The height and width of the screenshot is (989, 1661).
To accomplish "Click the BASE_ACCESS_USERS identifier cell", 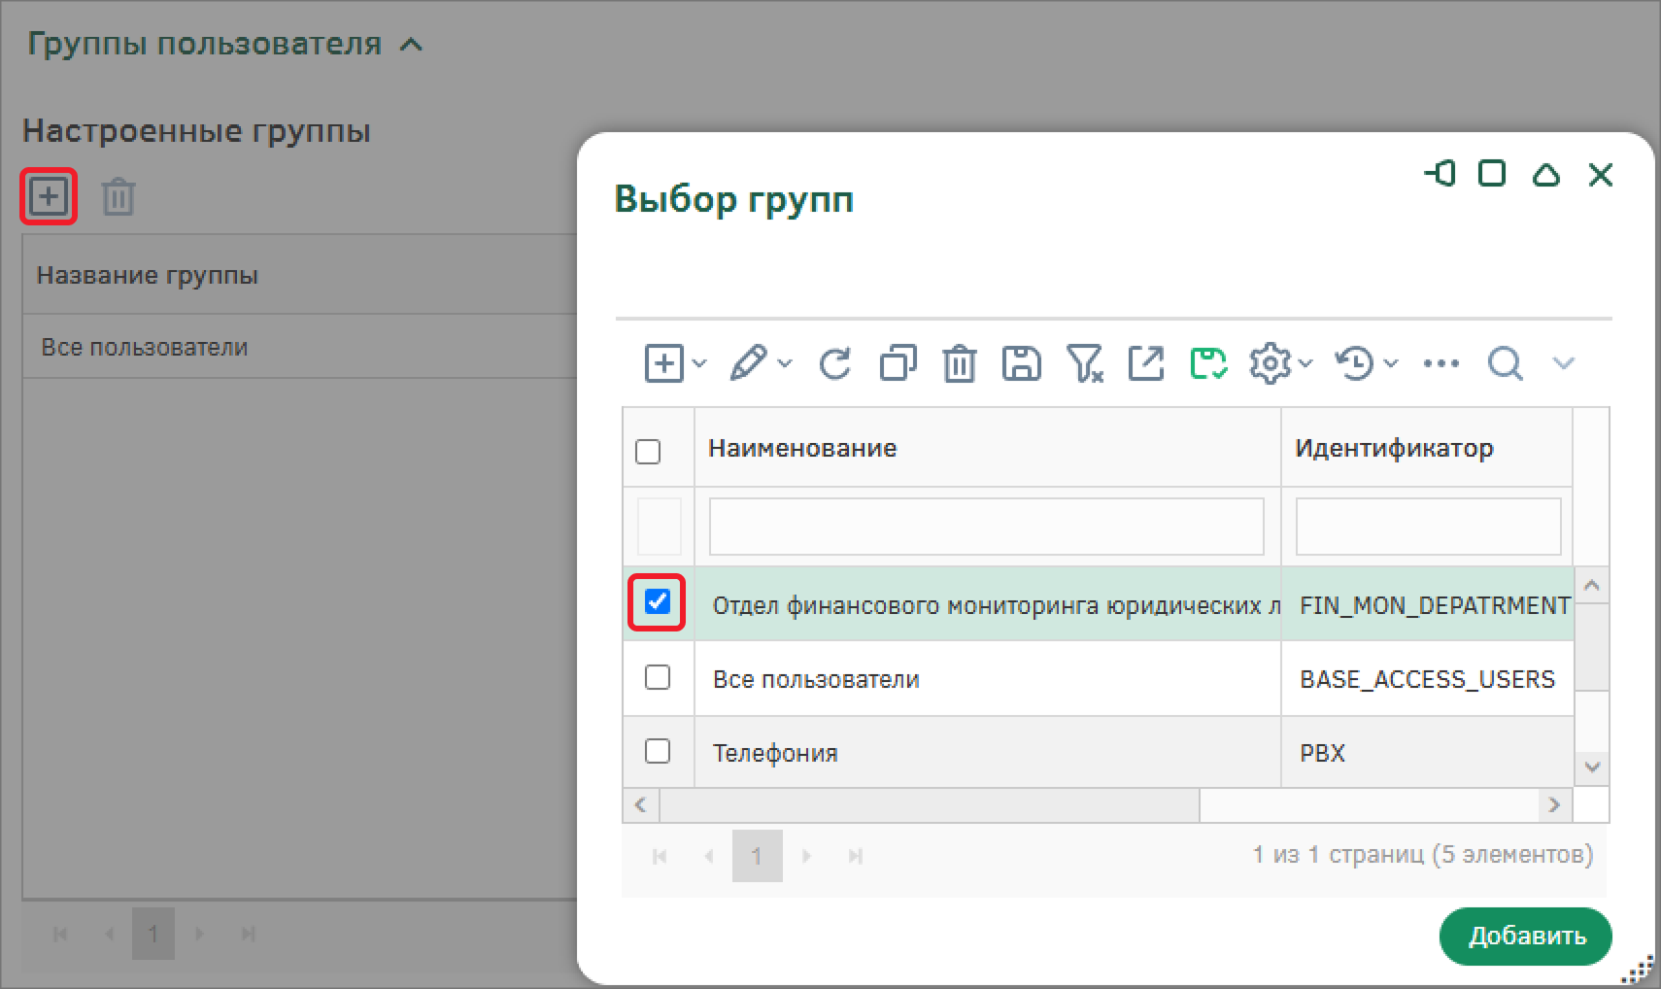I will point(1427,679).
